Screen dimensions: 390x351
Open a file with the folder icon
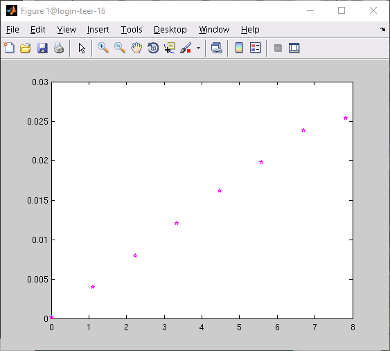[26, 48]
